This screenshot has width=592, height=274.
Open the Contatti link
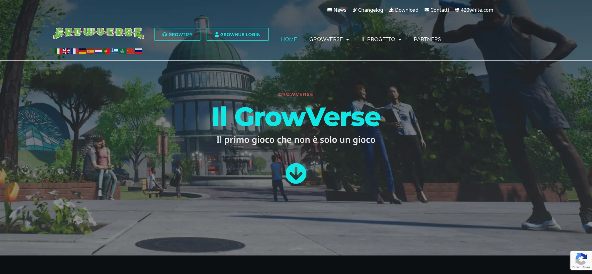437,10
